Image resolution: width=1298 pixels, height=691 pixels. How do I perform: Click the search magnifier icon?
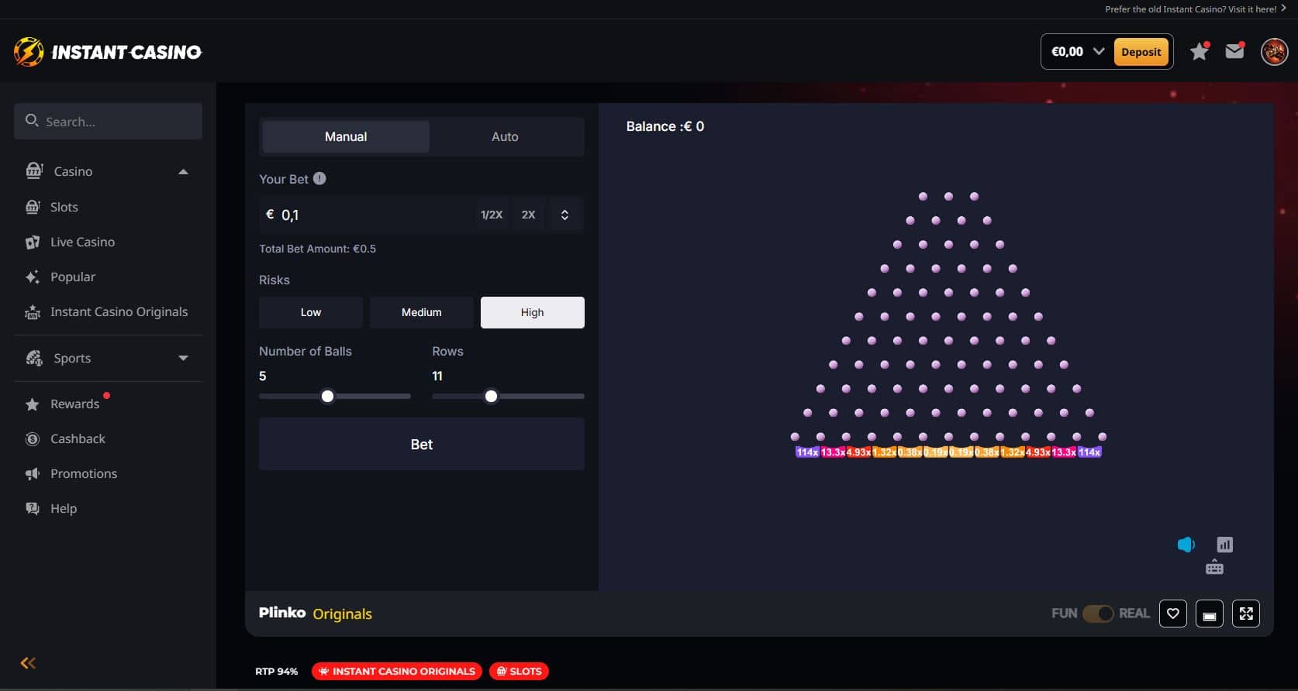coord(32,121)
